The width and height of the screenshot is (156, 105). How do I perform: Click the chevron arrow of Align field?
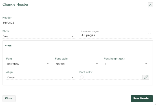coord(72,77)
